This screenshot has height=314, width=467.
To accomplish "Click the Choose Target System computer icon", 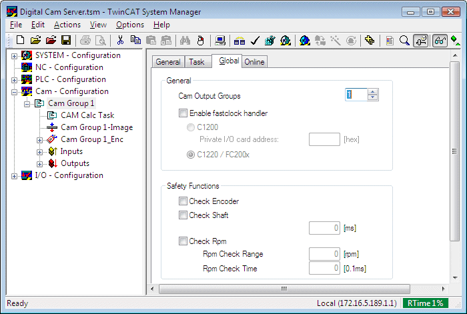I will tap(220, 40).
